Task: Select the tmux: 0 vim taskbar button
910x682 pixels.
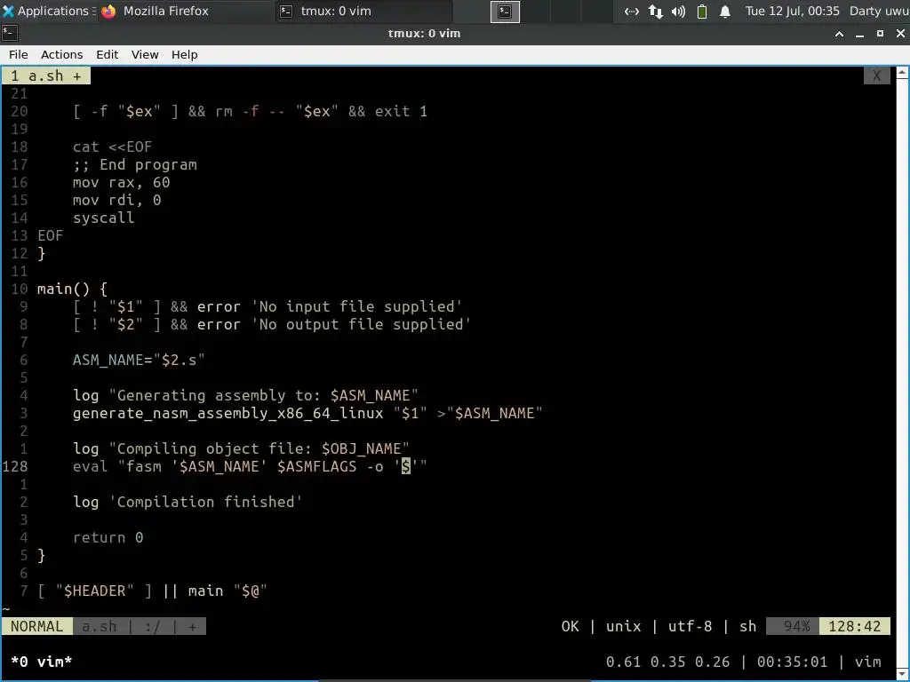Action: click(x=363, y=11)
